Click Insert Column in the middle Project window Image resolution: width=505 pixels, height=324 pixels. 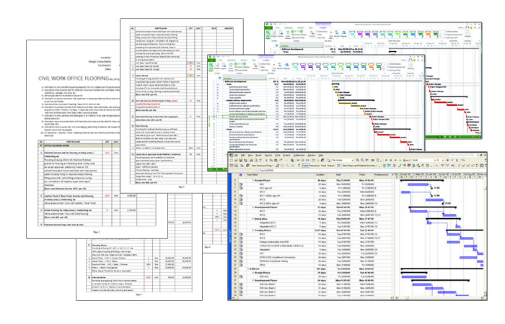tap(231, 67)
